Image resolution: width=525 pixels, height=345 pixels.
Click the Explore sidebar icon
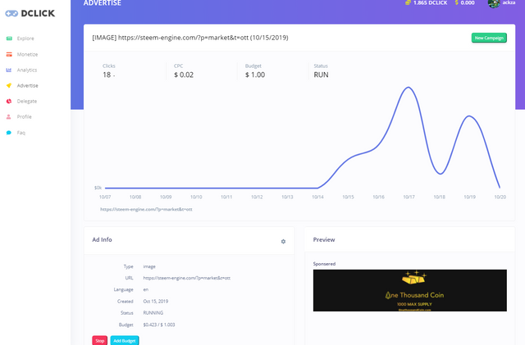[9, 39]
